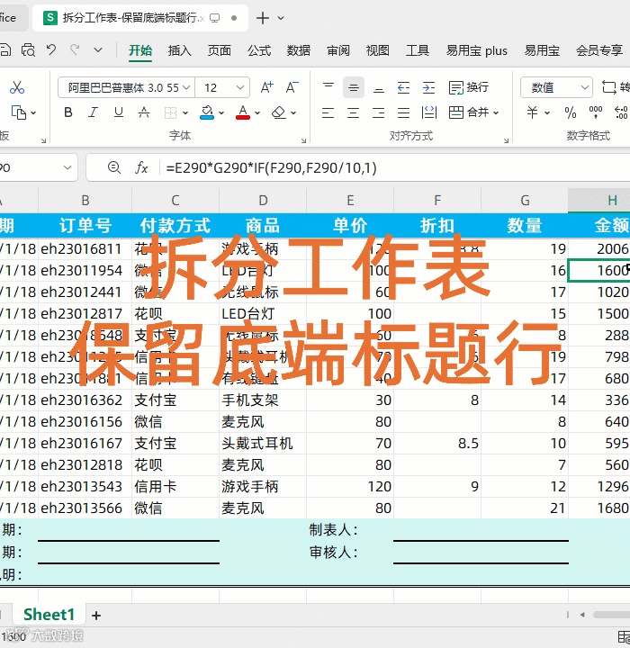Open the 数据 ribbon tab
The width and height of the screenshot is (630, 648).
point(299,50)
